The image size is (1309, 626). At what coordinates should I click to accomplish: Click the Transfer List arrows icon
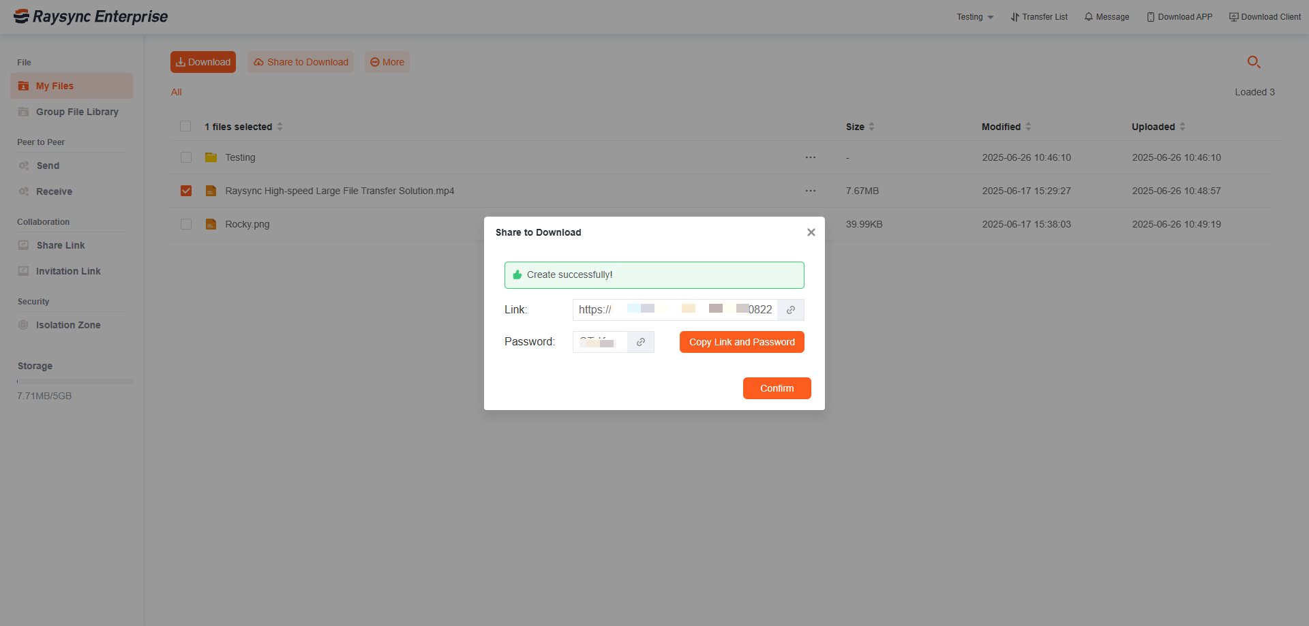pos(1014,17)
